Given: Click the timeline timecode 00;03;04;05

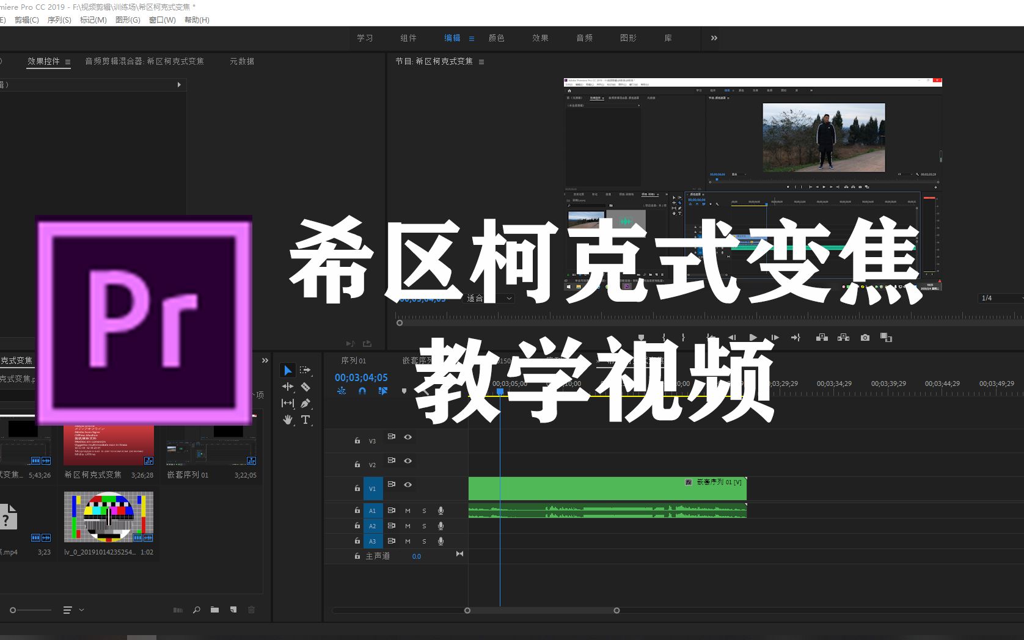Looking at the screenshot, I should tap(361, 377).
